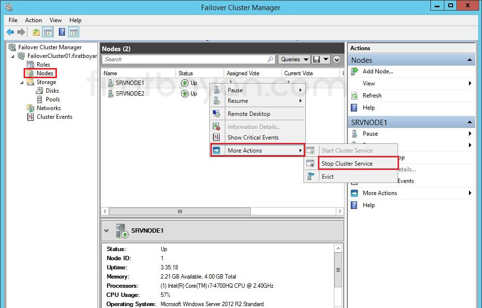482x308 pixels.
Task: Collapse the Nodes section in Actions pane
Action: coord(469,60)
